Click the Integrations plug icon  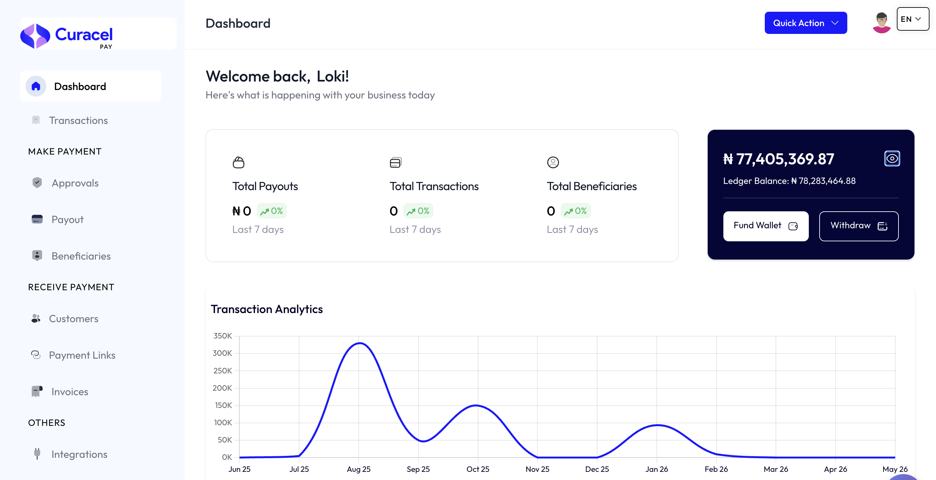point(37,454)
